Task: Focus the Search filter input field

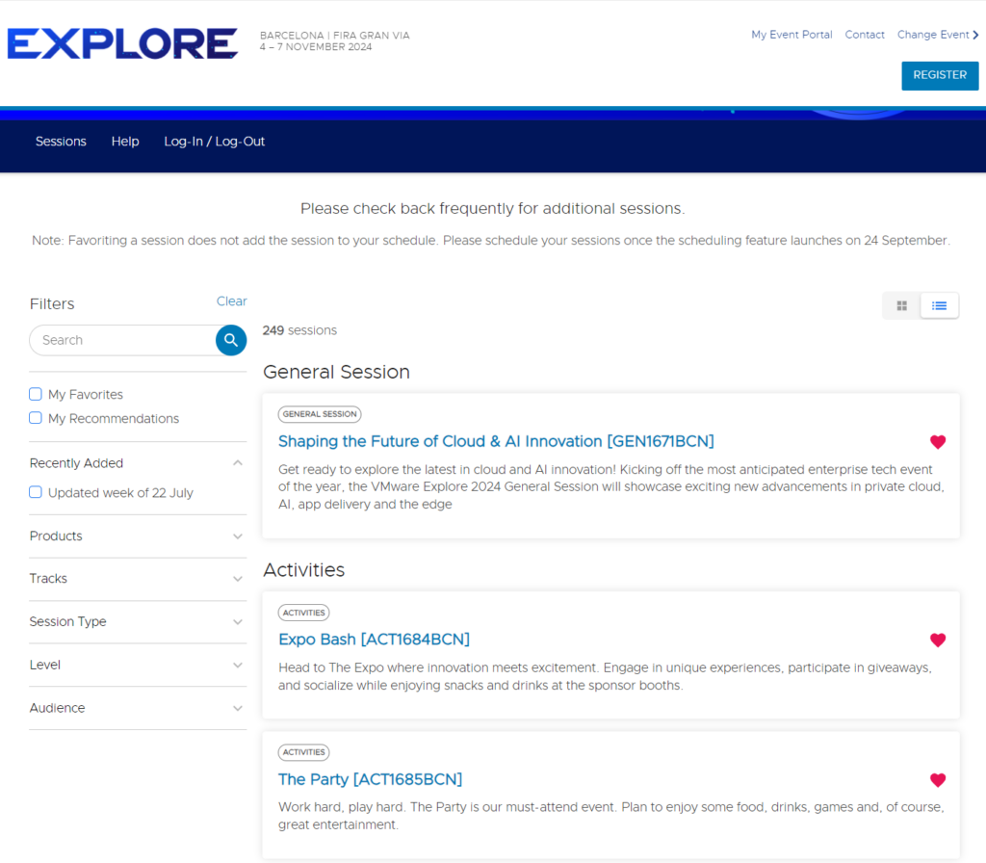Action: click(122, 340)
